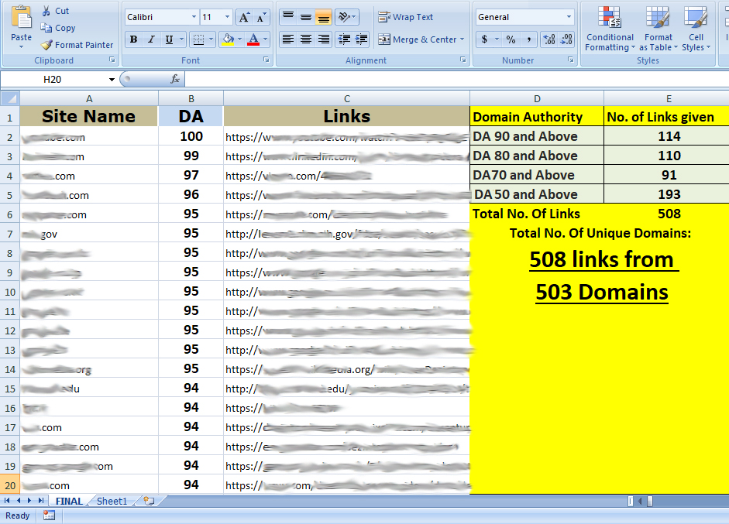Viewport: 729px width, 524px height.
Task: Click the Cut scissors icon
Action: pos(46,11)
